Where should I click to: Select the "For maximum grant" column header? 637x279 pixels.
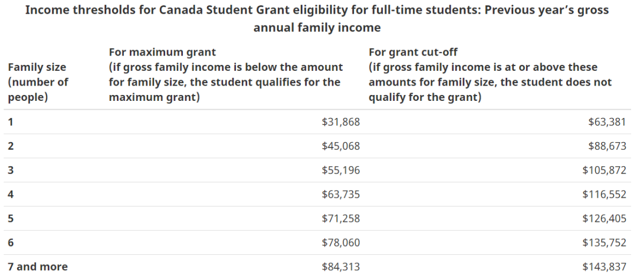(225, 74)
